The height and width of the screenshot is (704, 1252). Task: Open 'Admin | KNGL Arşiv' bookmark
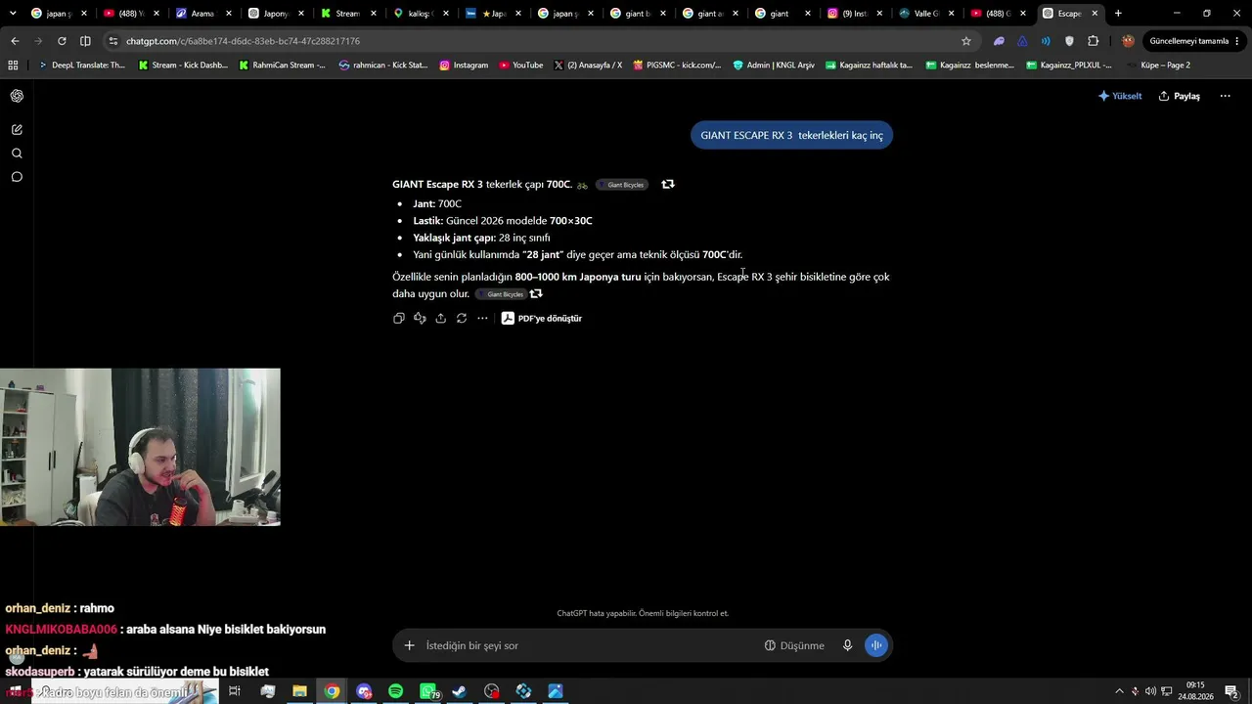(774, 66)
